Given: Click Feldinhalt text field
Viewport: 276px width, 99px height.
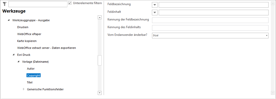Looking at the screenshot, I should tap(213, 13).
